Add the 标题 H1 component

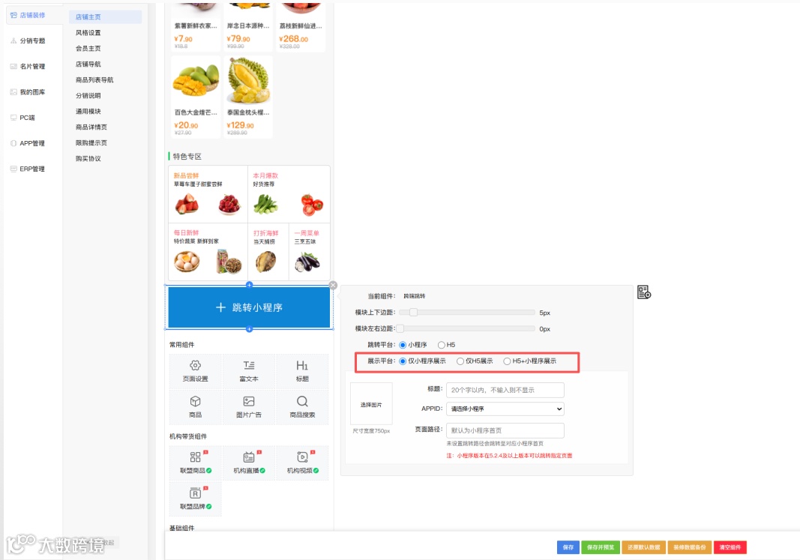(x=302, y=371)
